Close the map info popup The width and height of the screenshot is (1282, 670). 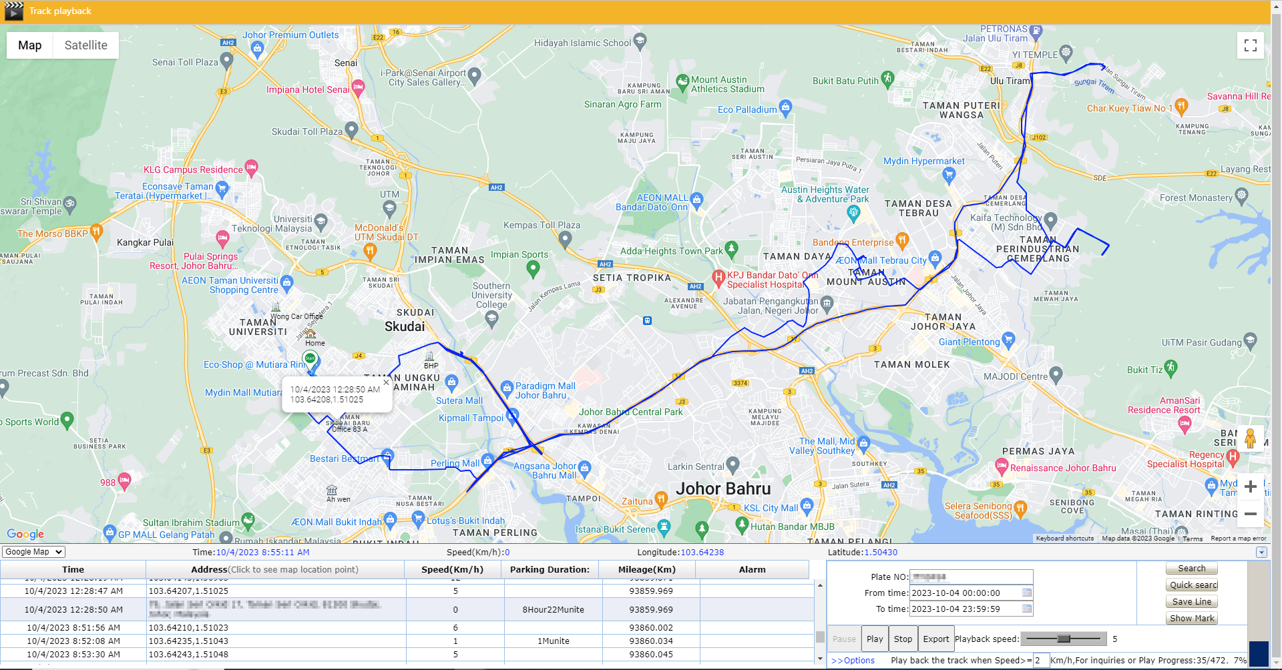click(386, 382)
